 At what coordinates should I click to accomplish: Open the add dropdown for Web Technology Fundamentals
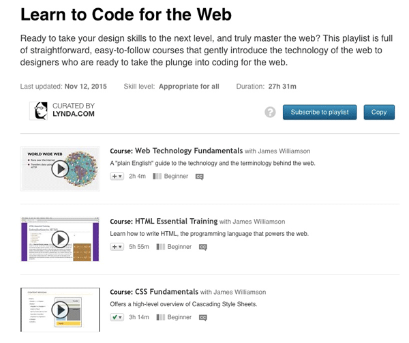pos(117,177)
